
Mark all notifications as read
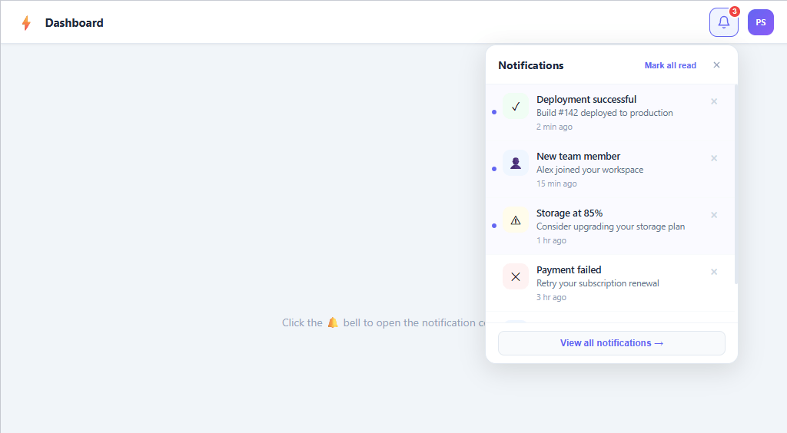pos(670,65)
